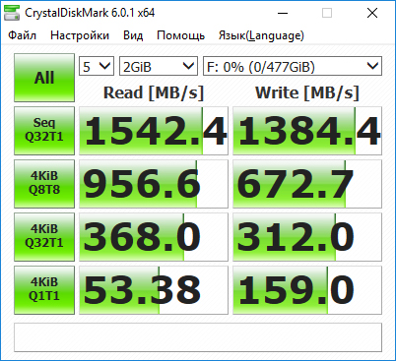Start the 4KiB Q1T1 test

tap(44, 290)
